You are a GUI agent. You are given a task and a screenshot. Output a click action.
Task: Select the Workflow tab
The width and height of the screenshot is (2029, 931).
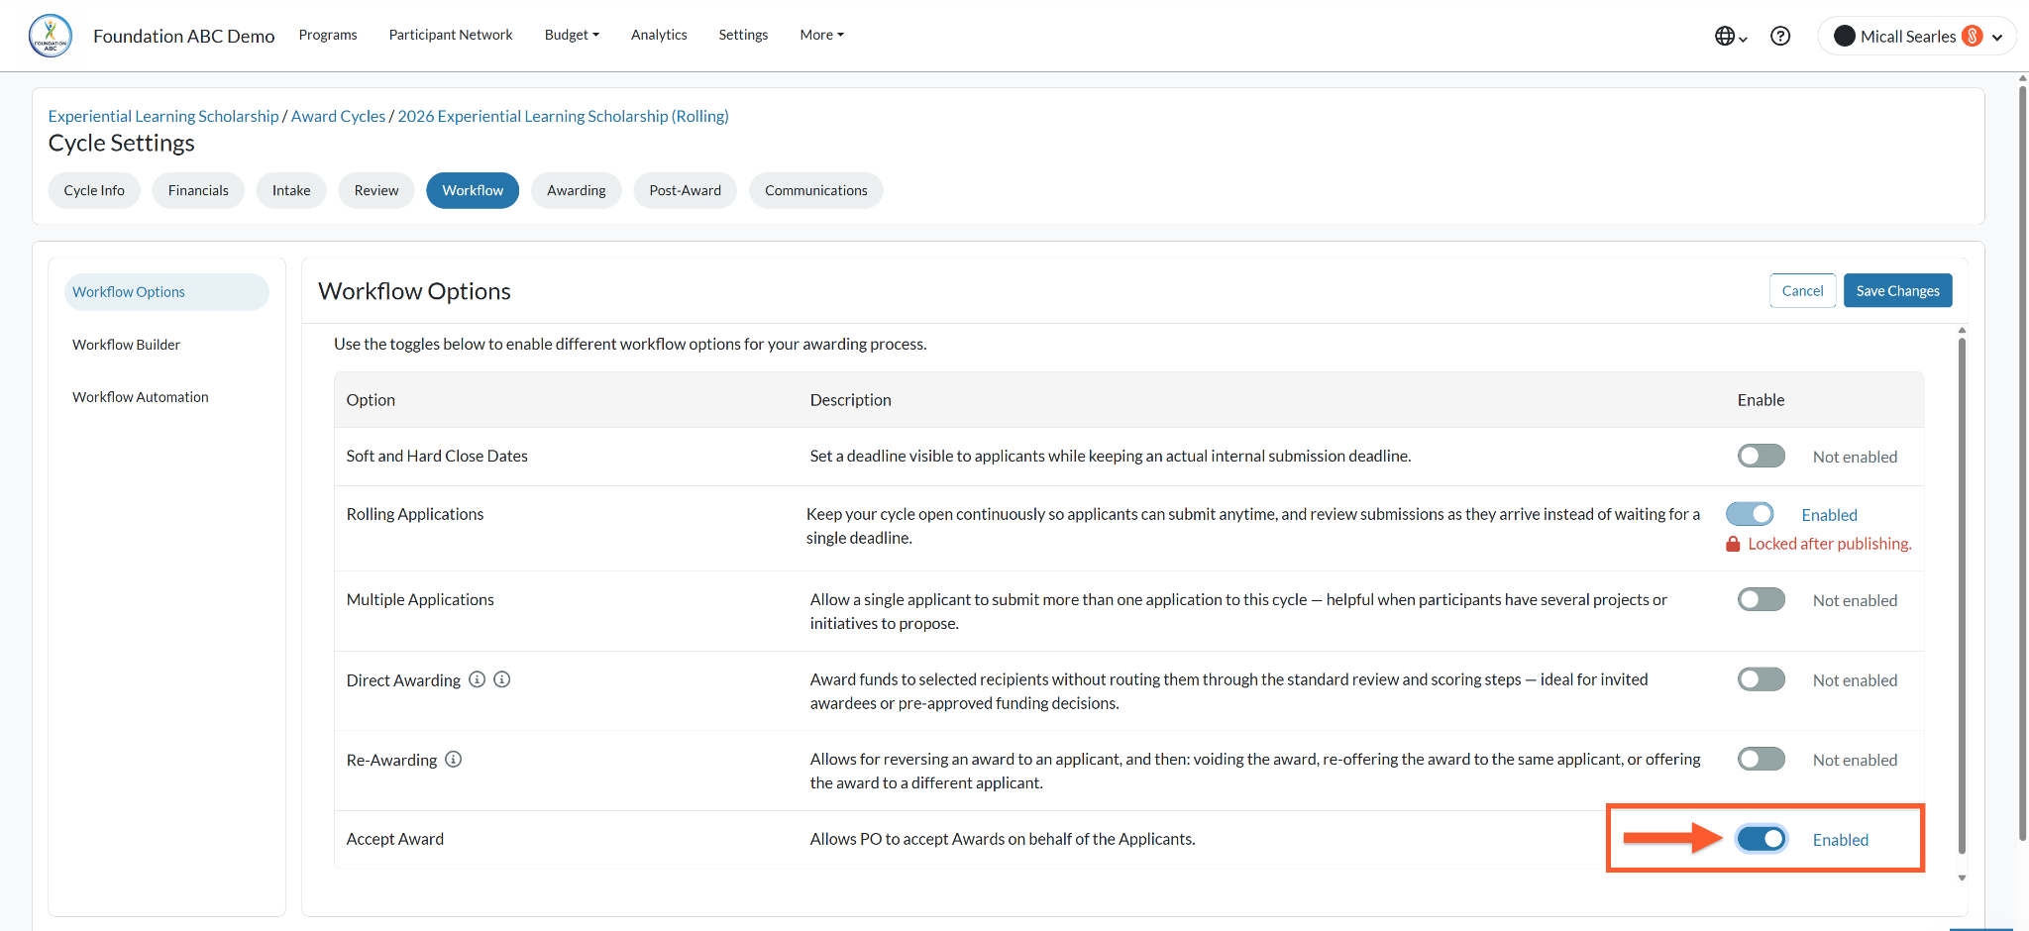click(x=473, y=190)
